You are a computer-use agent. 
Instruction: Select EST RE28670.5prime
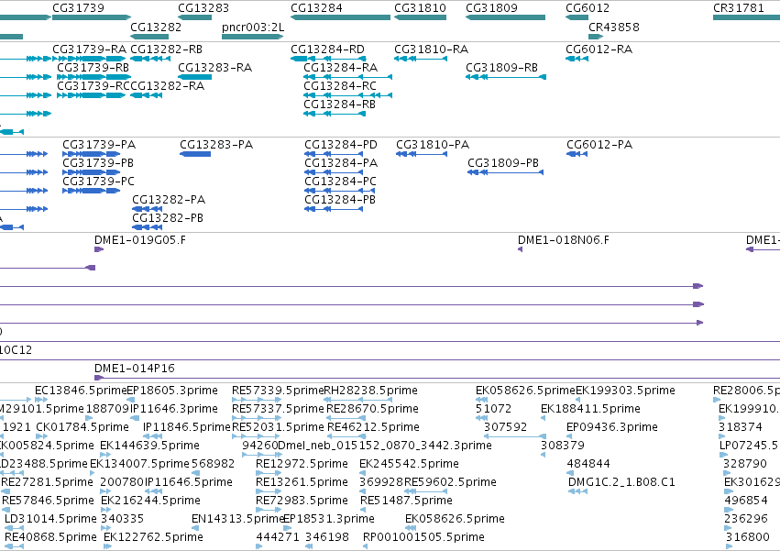[373, 409]
